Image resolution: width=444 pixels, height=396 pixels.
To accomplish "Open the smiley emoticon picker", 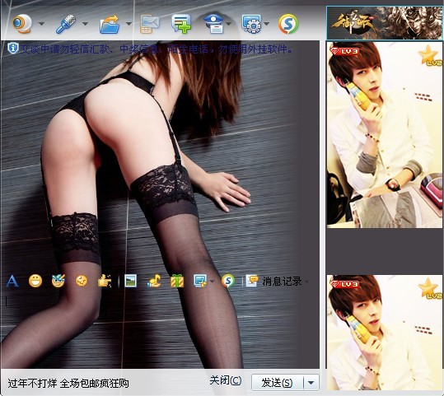I will [35, 281].
